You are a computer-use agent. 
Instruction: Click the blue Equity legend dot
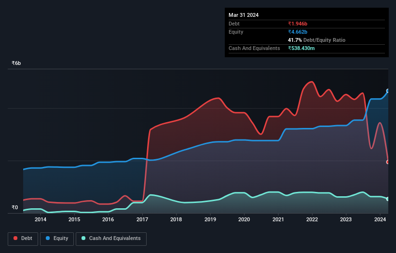[x=48, y=238]
